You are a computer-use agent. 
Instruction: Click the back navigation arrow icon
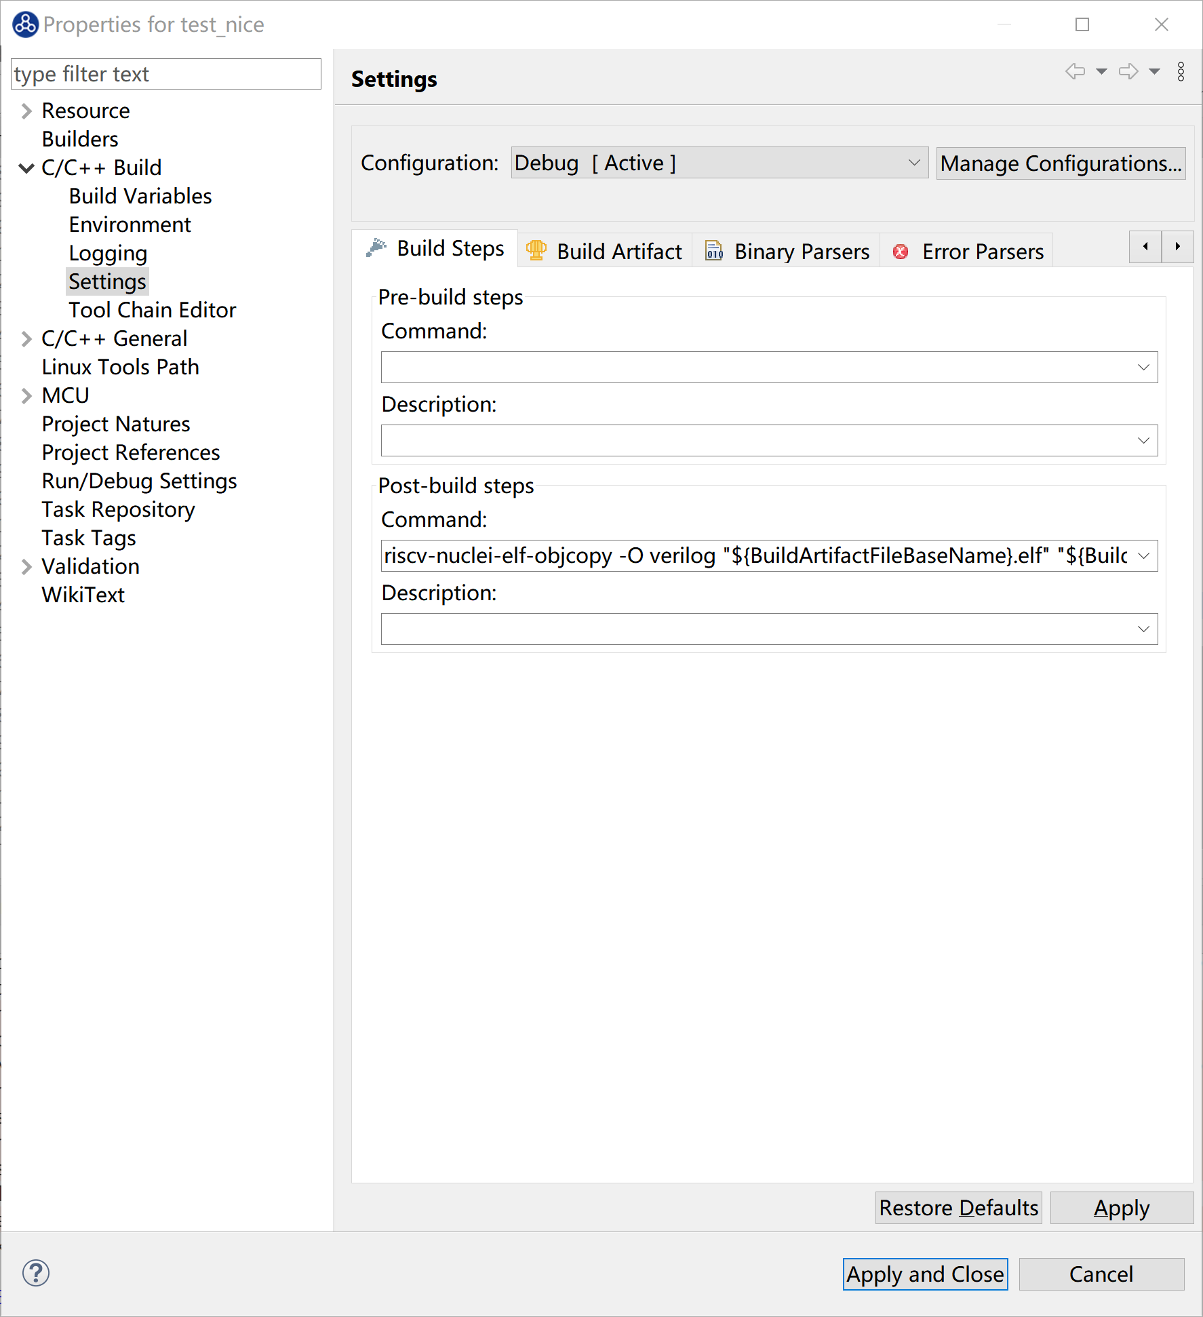tap(1075, 71)
